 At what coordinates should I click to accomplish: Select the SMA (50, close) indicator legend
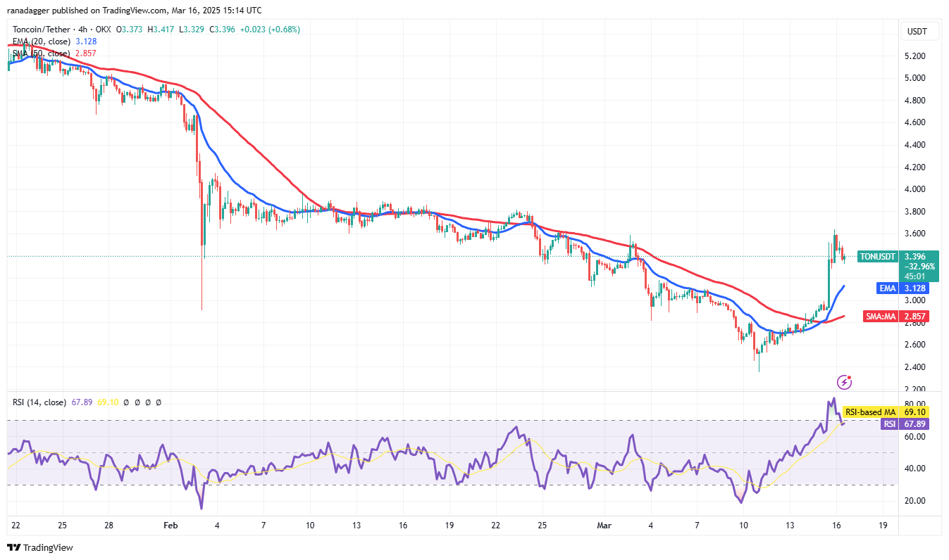tap(42, 53)
